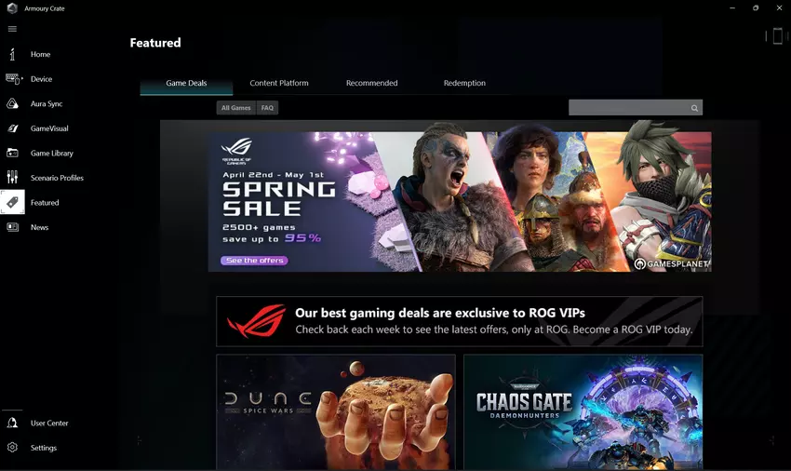The image size is (791, 471).
Task: Open the News icon in sidebar
Action: click(12, 227)
